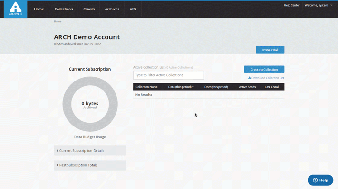338x189 pixels.
Task: Download the Collection List
Action: 266,78
